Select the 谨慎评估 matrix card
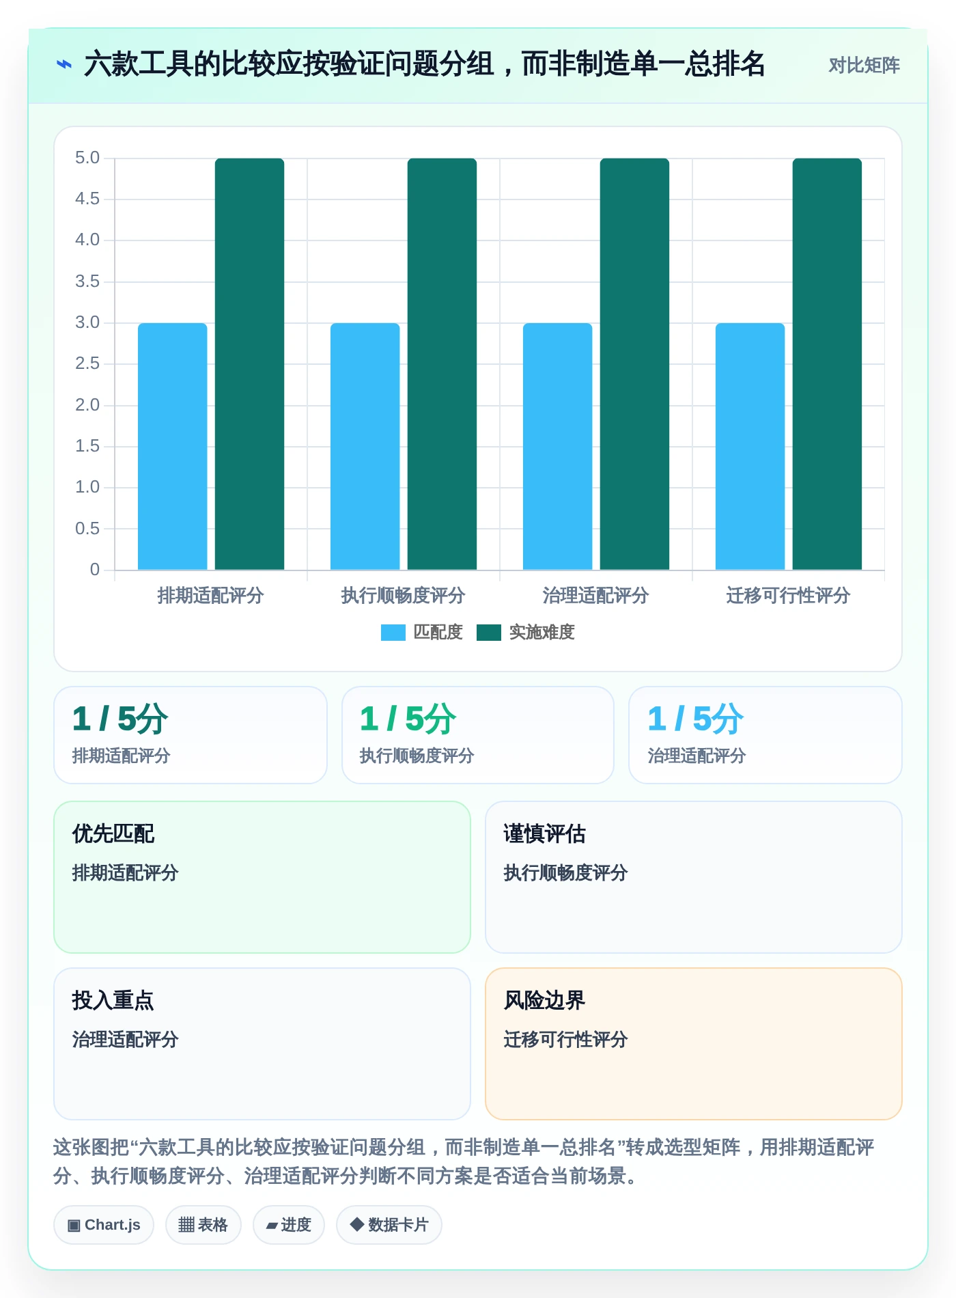956x1298 pixels. [x=694, y=877]
